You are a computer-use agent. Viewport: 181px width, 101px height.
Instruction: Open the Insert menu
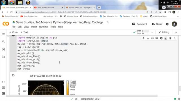(x=34, y=27)
